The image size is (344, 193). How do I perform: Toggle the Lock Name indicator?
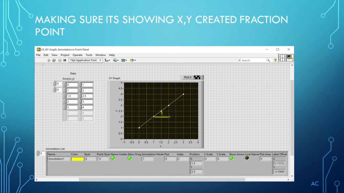pos(247,158)
